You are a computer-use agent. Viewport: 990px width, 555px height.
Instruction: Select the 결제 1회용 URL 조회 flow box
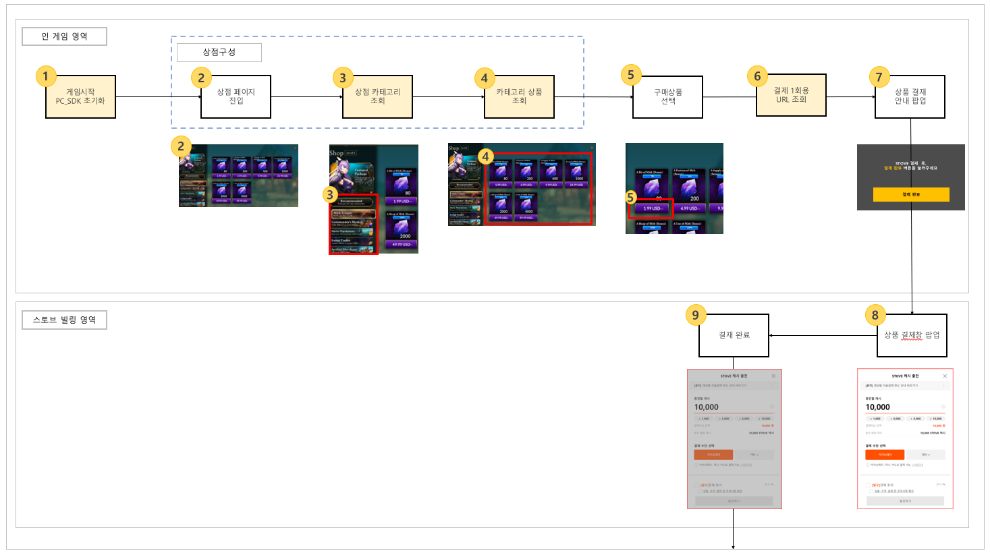[x=792, y=95]
